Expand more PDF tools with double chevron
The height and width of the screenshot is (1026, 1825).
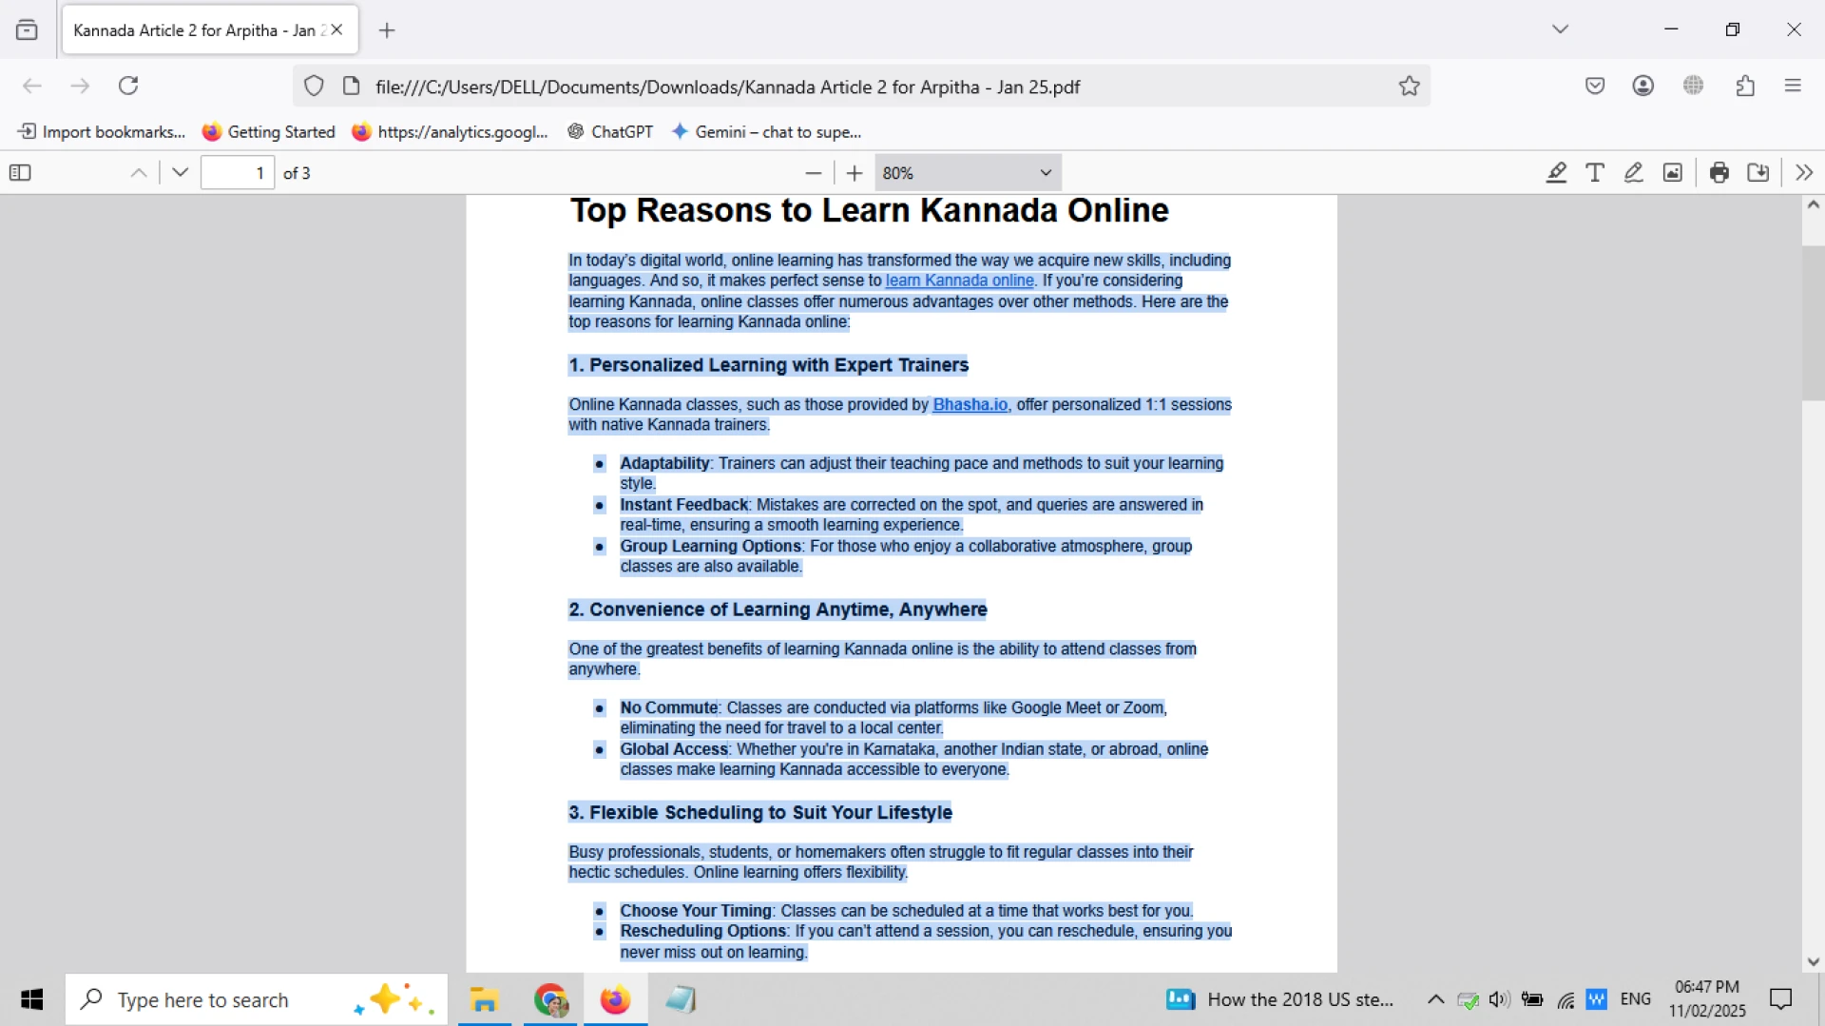coord(1803,172)
